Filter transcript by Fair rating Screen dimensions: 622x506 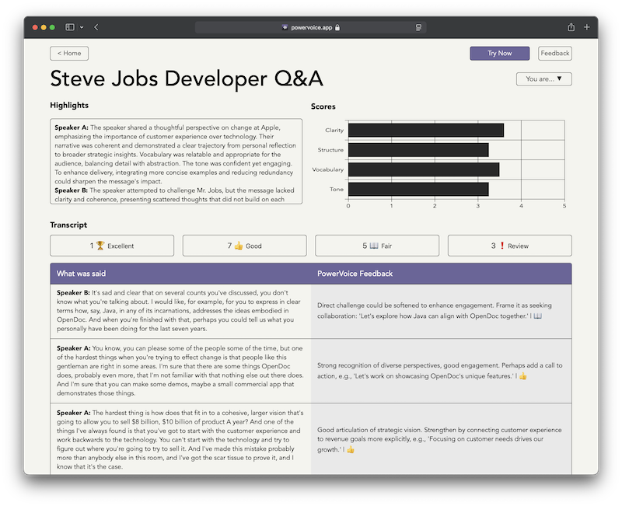(377, 246)
